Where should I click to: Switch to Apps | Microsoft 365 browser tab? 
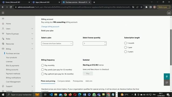click(46, 2)
